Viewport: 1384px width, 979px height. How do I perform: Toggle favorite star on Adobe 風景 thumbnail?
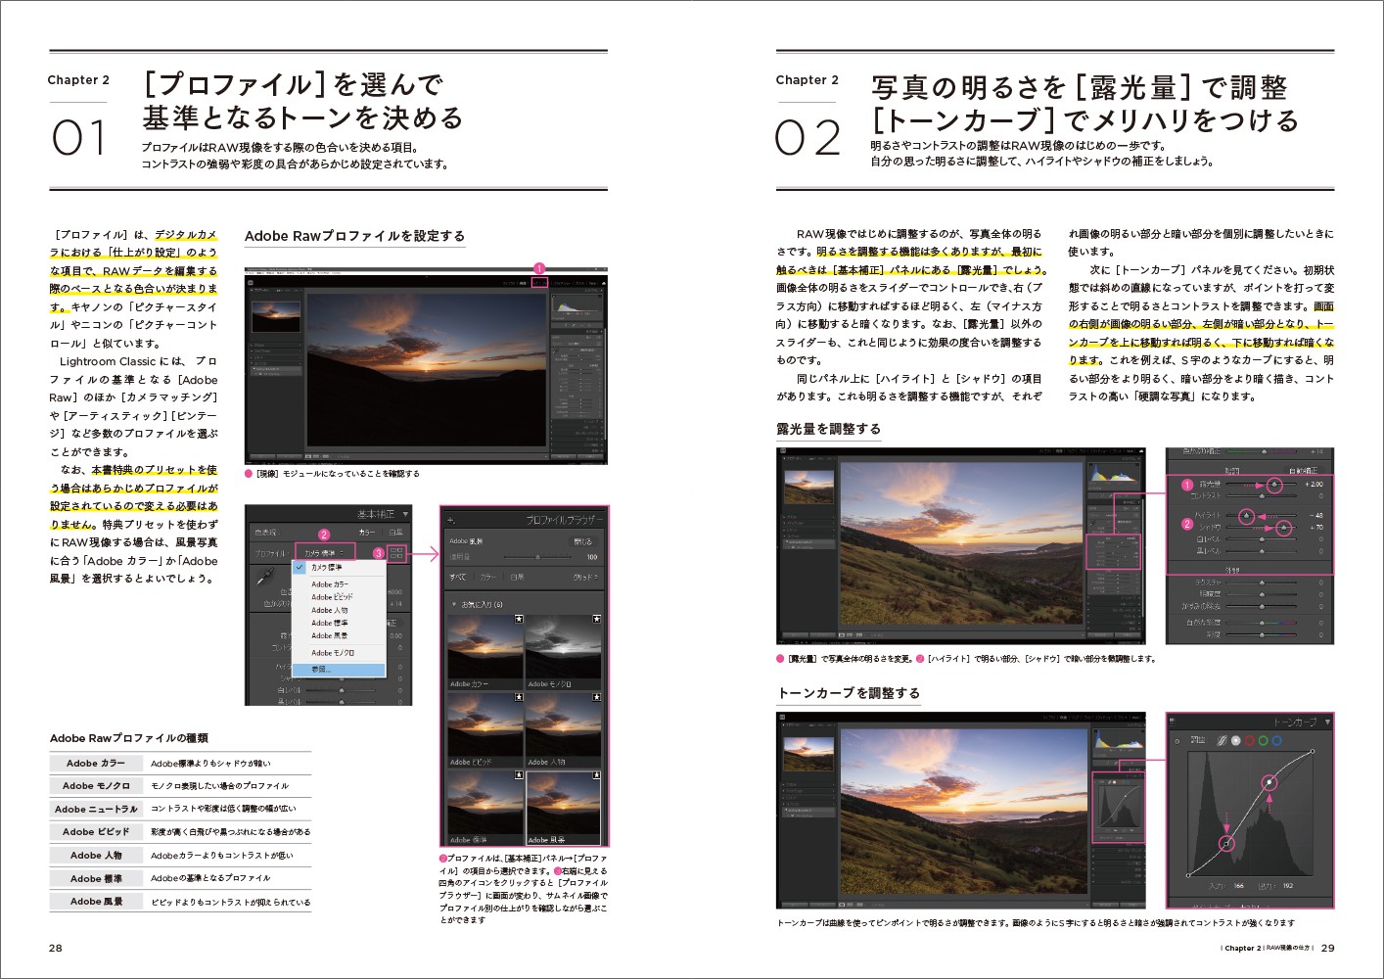pos(595,775)
